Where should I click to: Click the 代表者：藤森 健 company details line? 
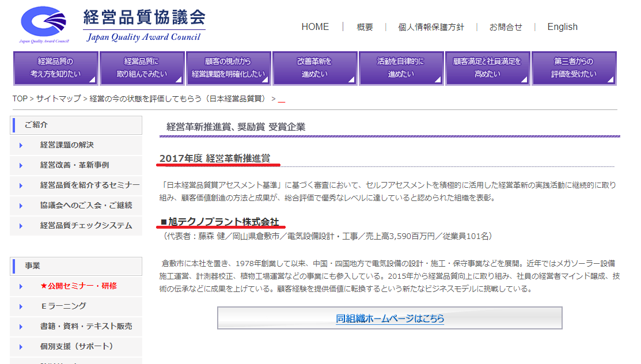click(x=327, y=236)
